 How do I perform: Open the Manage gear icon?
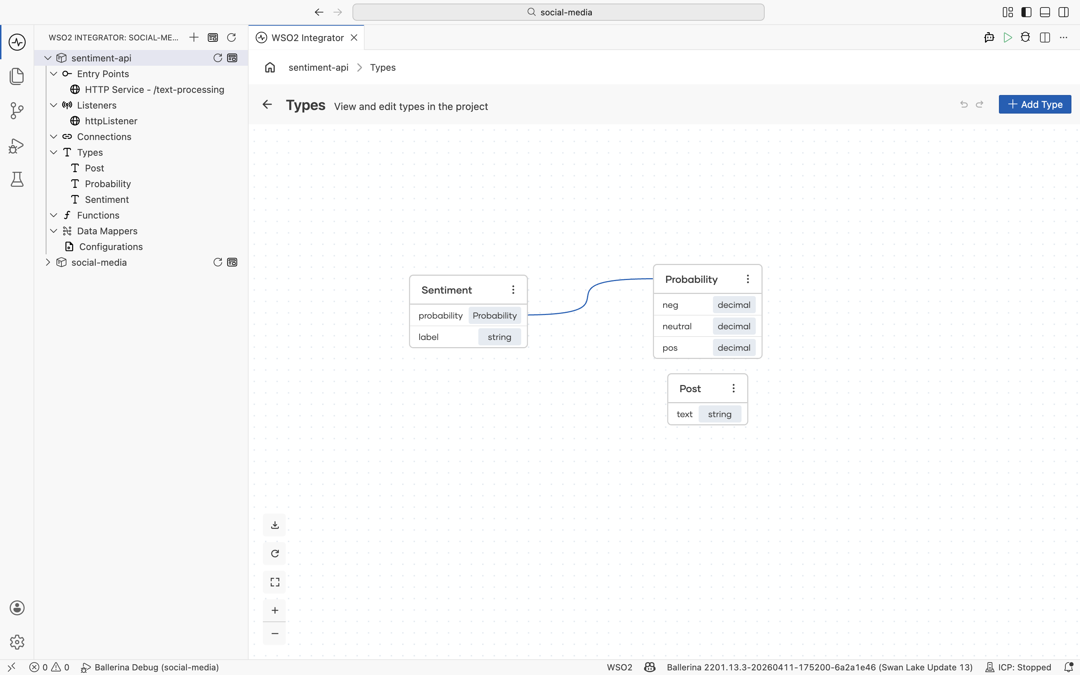click(17, 642)
